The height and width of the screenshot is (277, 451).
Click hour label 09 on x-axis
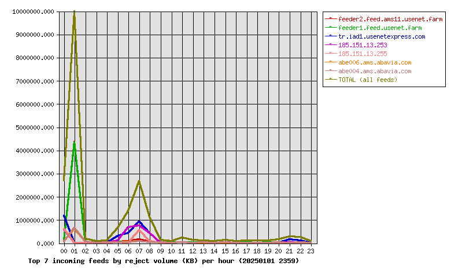[x=161, y=251]
